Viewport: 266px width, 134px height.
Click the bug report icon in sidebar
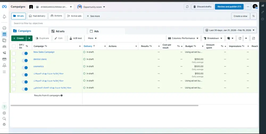pyautogui.click(x=5, y=124)
